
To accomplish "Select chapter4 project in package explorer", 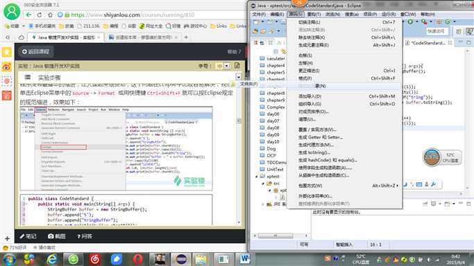I will click(276, 65).
